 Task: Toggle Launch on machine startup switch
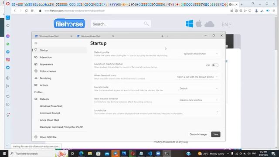pyautogui.click(x=215, y=65)
